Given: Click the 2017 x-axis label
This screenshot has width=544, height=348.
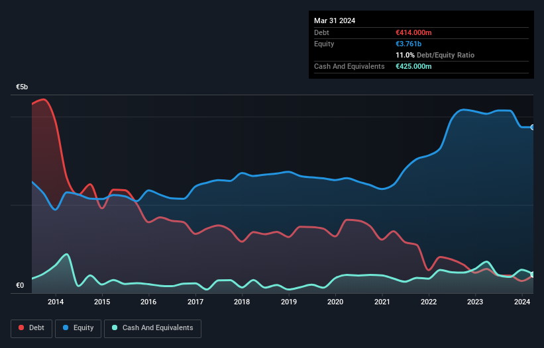Looking at the screenshot, I should [195, 302].
